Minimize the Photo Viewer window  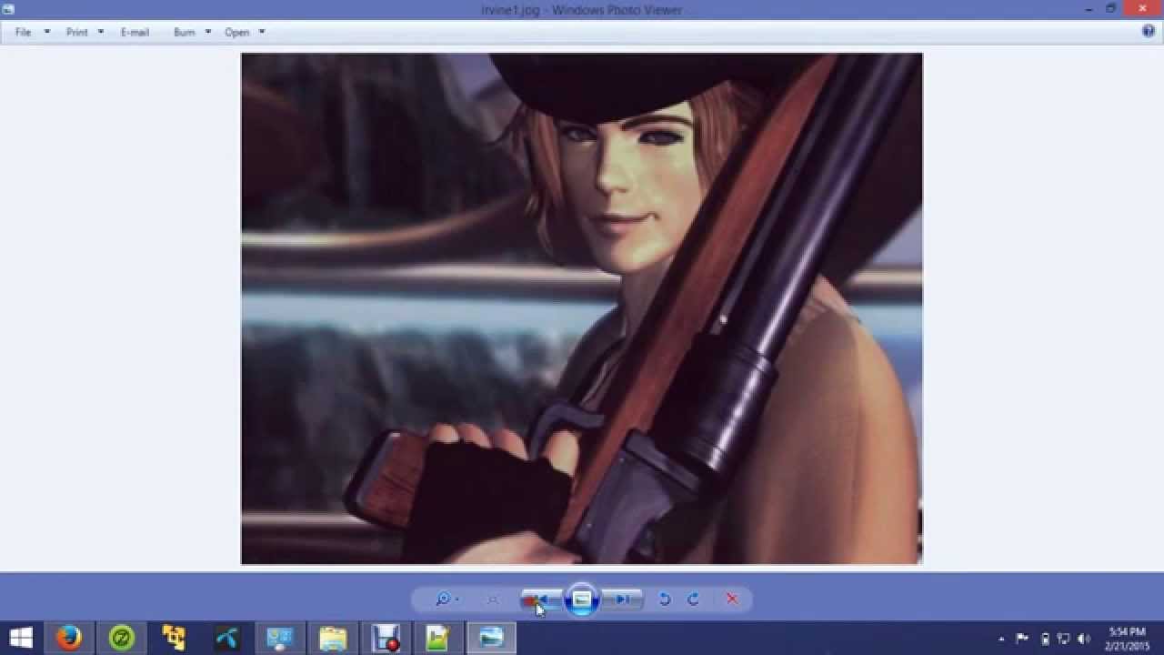1089,9
